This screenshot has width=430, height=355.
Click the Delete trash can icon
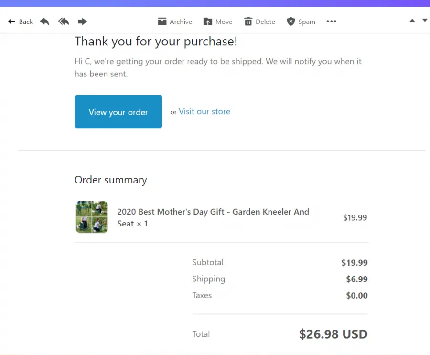[248, 22]
